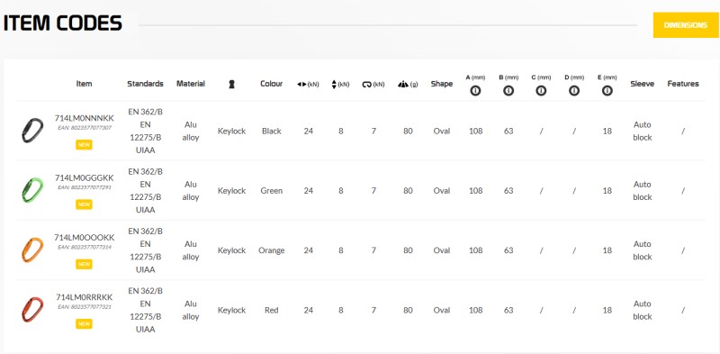Click the keyhole lock column header icon
The height and width of the screenshot is (354, 720).
point(231,84)
